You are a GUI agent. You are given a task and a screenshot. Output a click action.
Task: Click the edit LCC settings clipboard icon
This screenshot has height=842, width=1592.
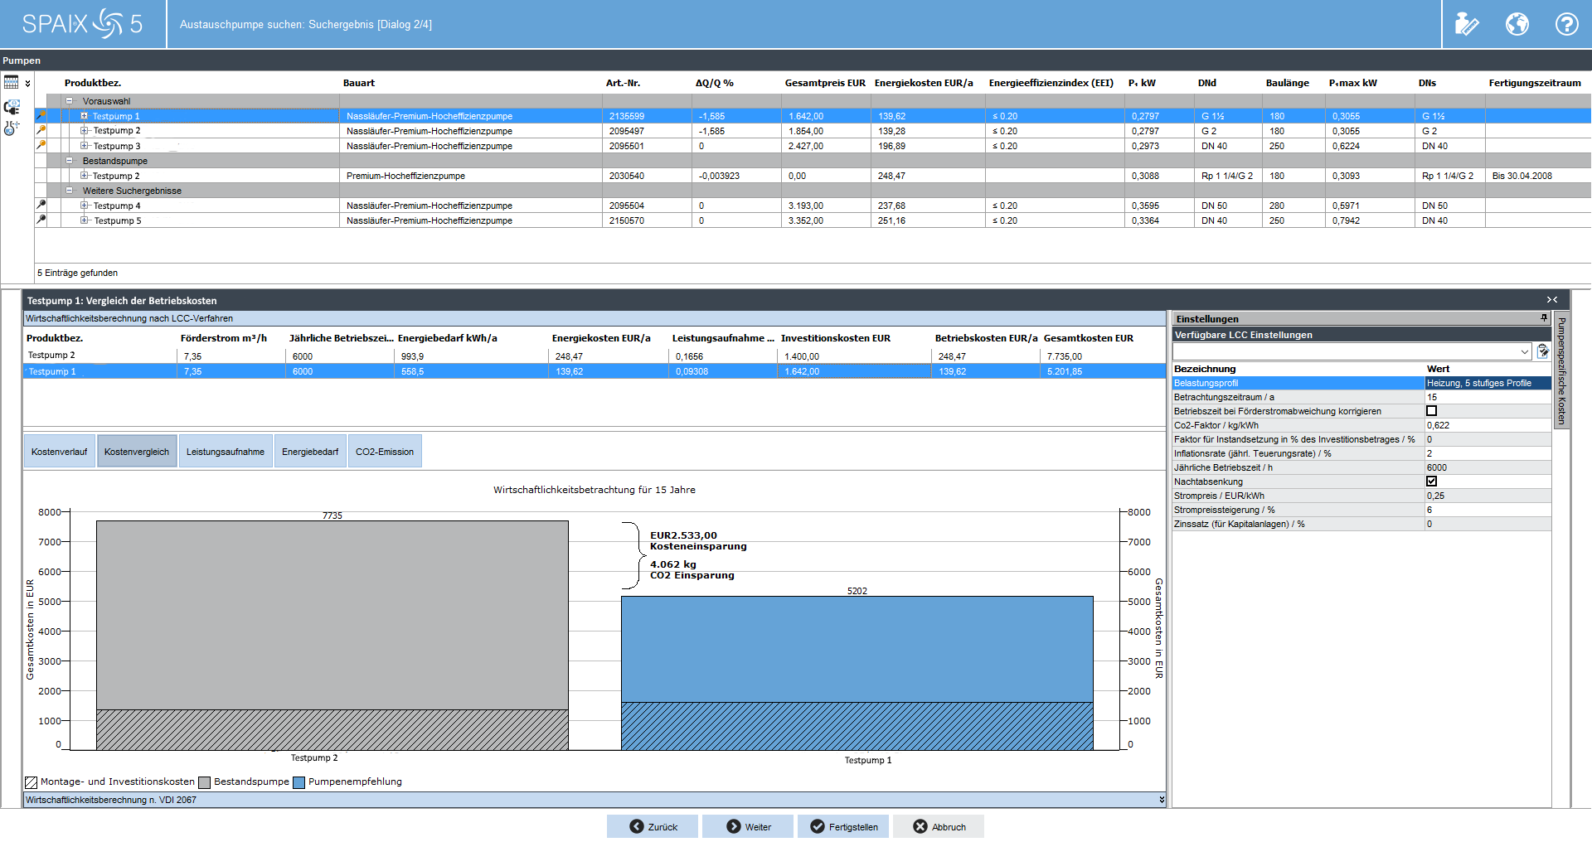tap(1542, 351)
